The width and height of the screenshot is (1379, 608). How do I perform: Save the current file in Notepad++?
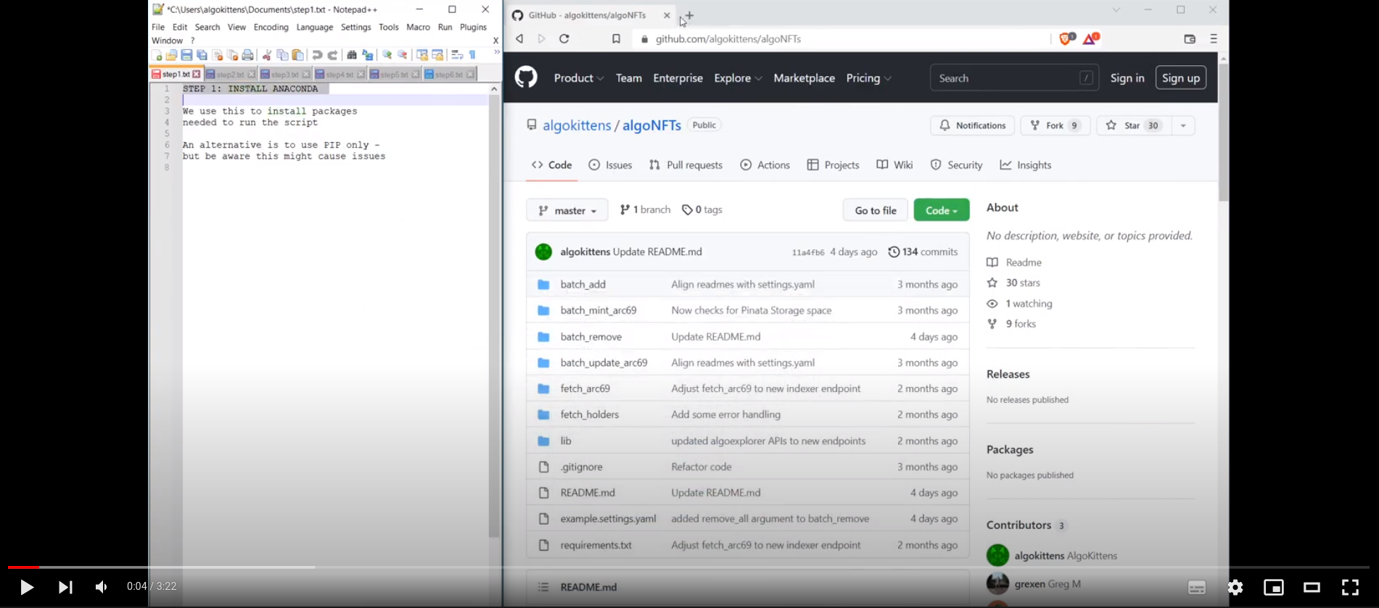tap(186, 55)
